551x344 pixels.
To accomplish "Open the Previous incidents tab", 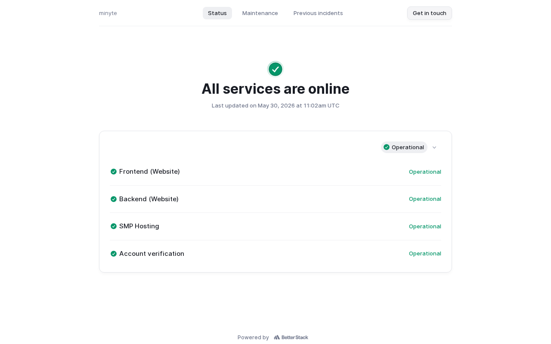I will click(x=318, y=13).
